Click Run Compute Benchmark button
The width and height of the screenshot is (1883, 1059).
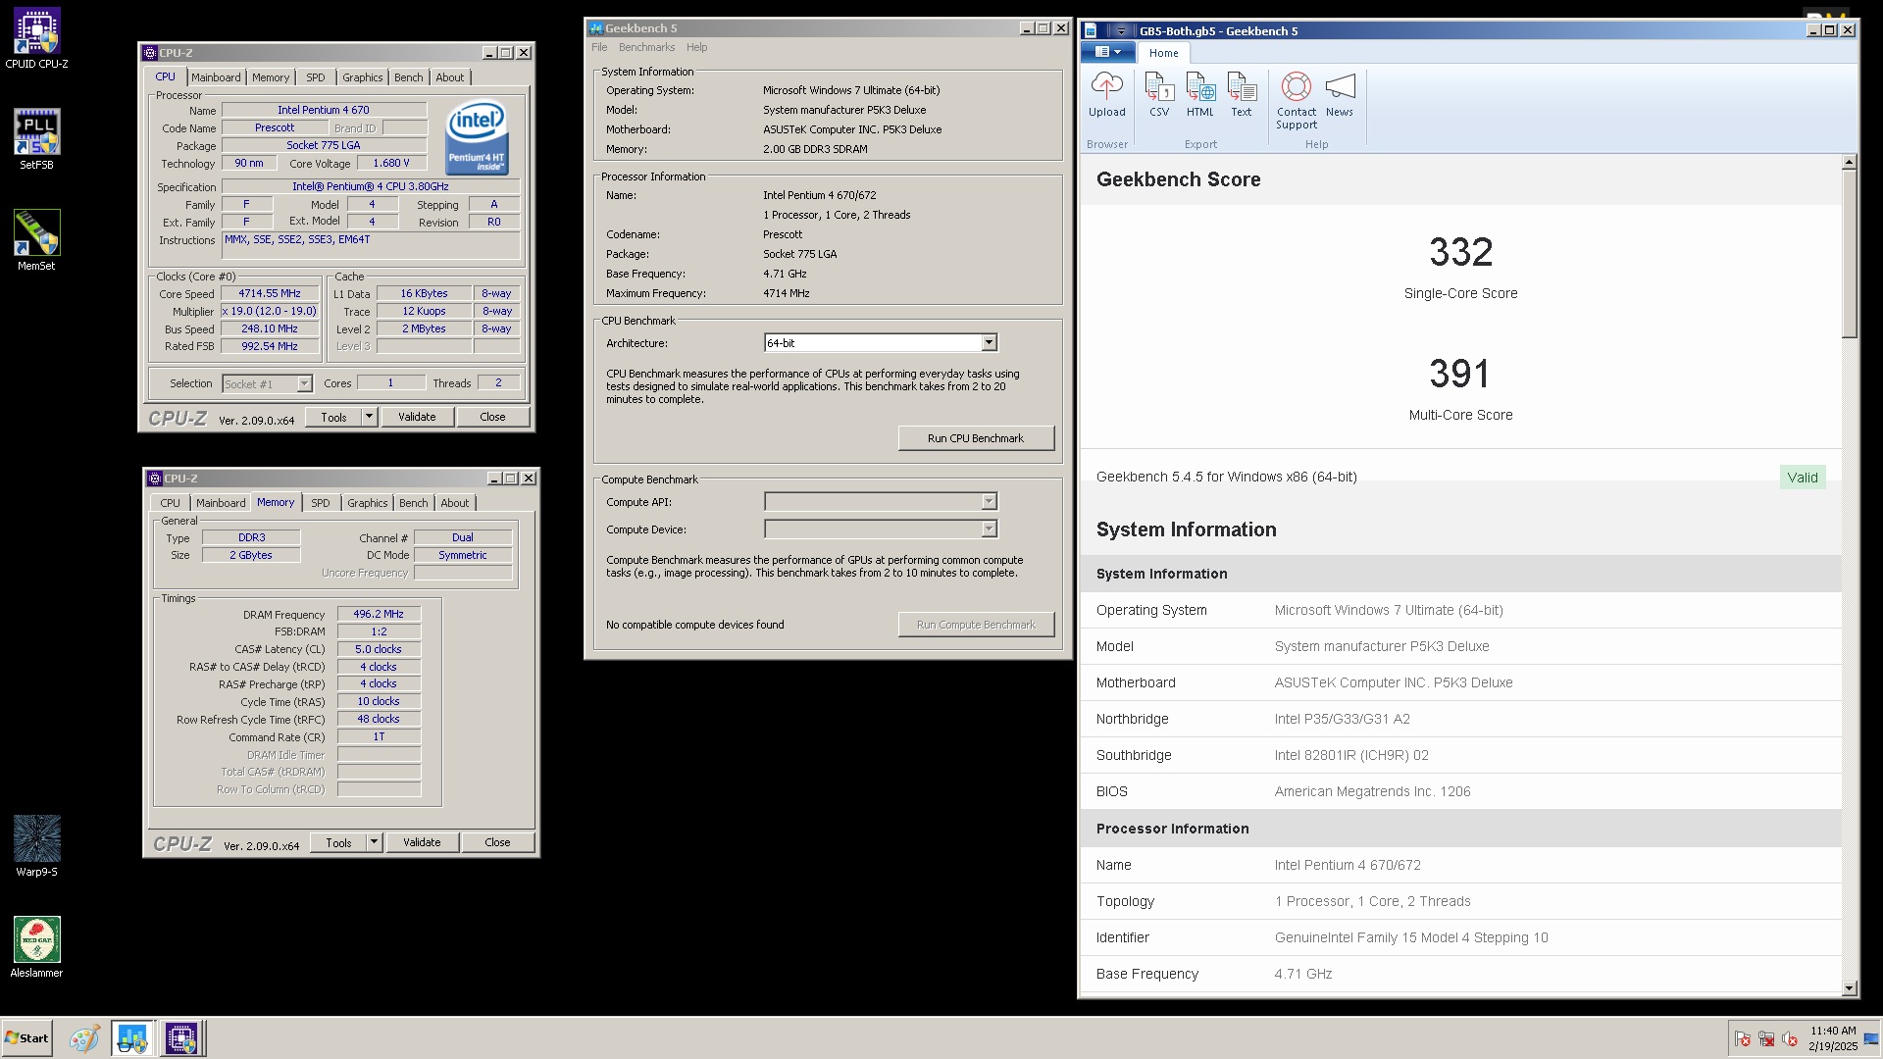tap(976, 625)
